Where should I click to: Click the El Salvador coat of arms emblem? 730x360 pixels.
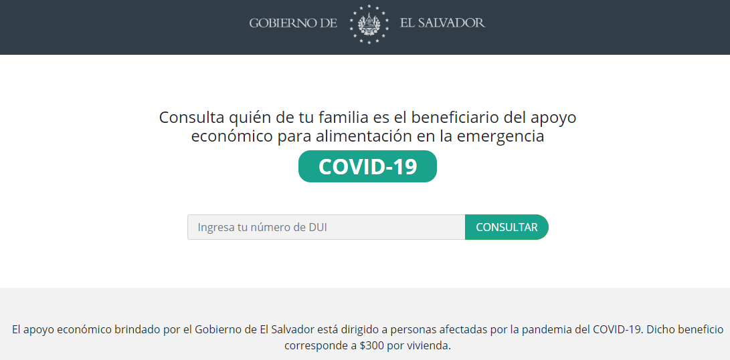pyautogui.click(x=368, y=25)
